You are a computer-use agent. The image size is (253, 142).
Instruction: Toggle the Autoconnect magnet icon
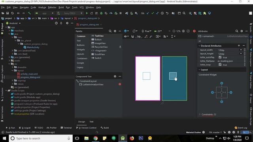[x=132, y=37]
